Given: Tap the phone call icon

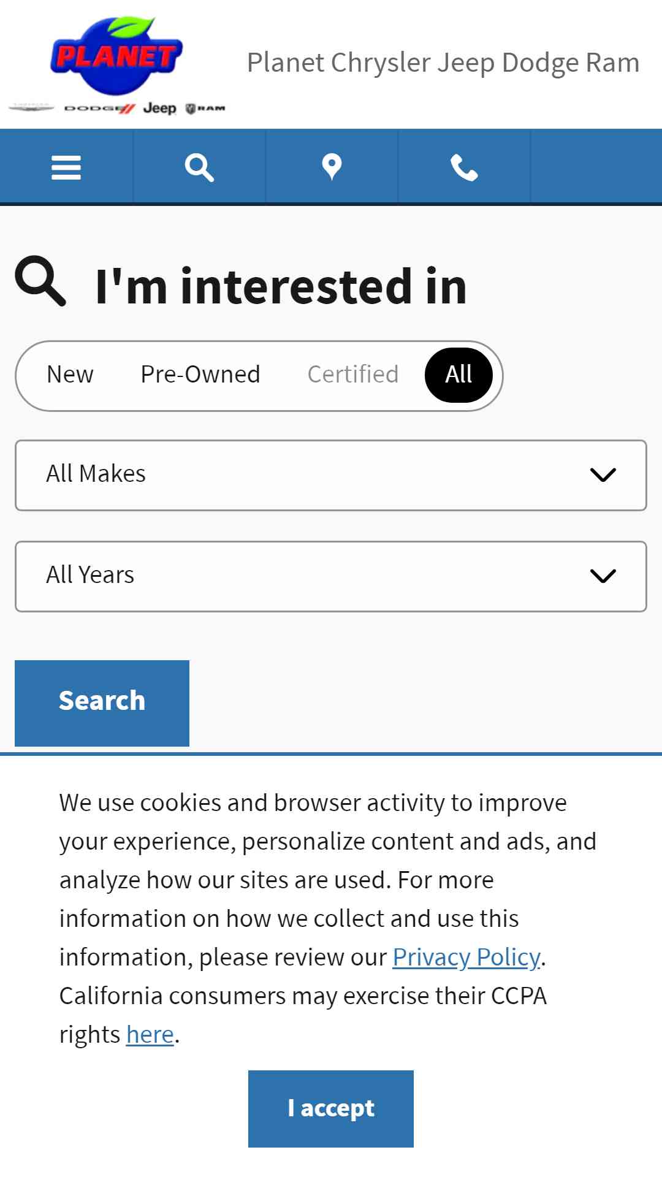Looking at the screenshot, I should click(464, 167).
